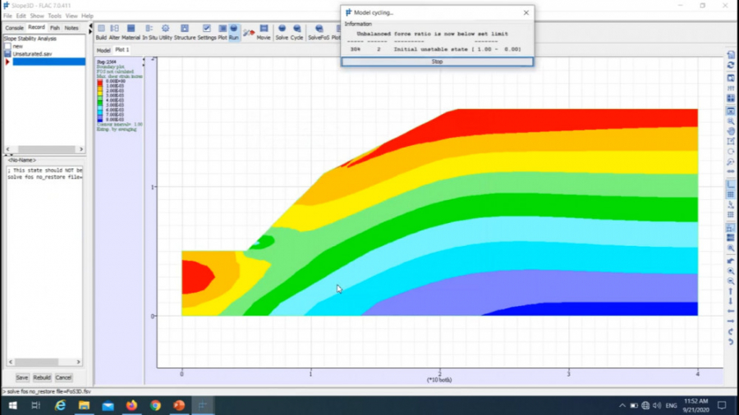
Task: Switch to the Notes tab
Action: (x=71, y=28)
